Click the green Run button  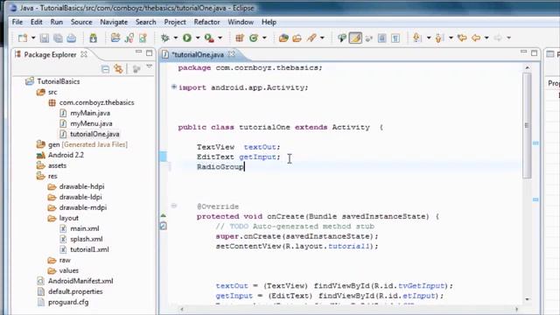click(187, 38)
